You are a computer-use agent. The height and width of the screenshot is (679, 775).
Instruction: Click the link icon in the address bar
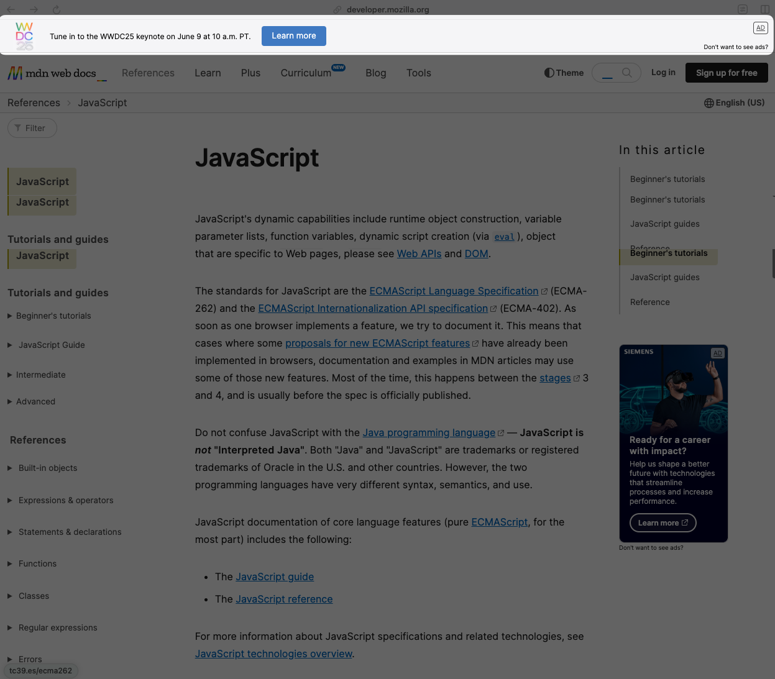(x=337, y=9)
